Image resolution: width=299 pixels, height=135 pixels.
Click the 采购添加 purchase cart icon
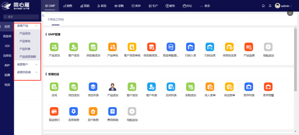coord(190,87)
